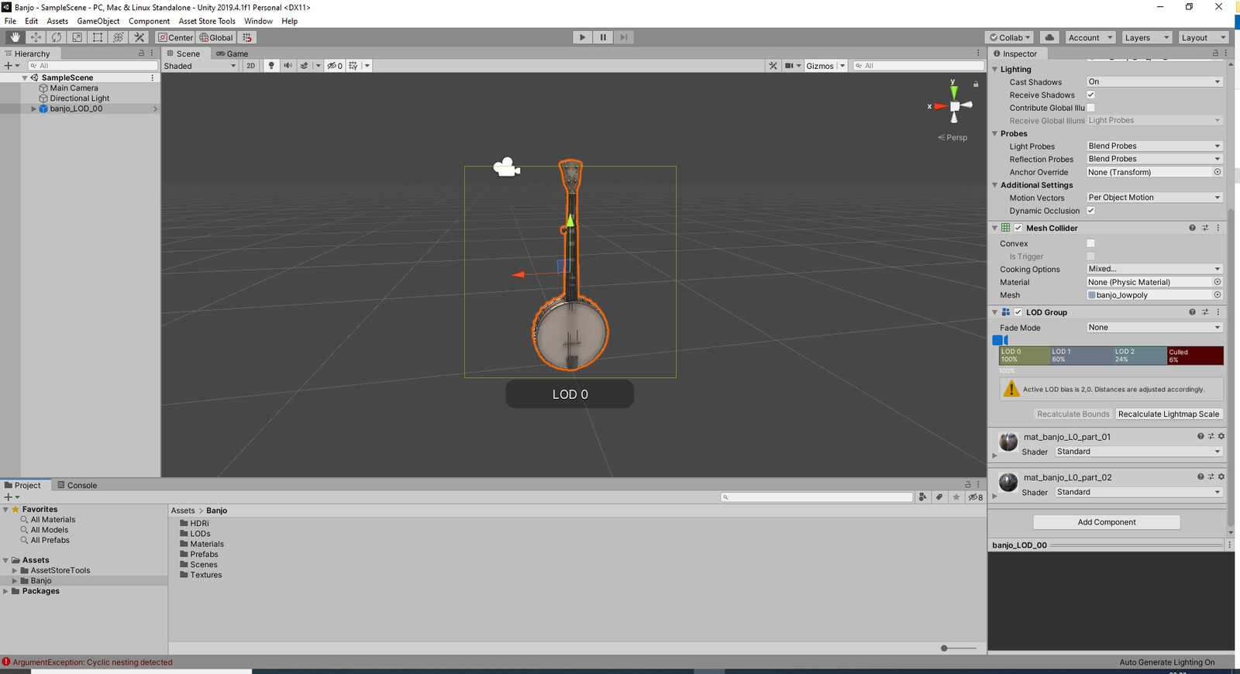The image size is (1240, 674).
Task: Click the Add Component button
Action: (x=1107, y=522)
